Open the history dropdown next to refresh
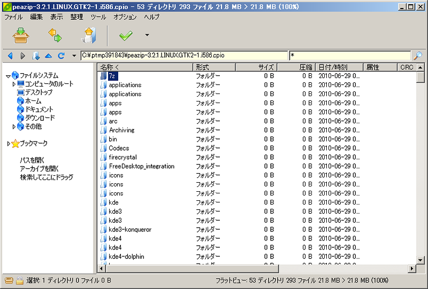428x289 pixels. point(74,56)
